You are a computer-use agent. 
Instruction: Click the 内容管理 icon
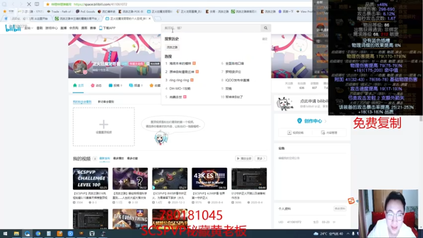point(323,133)
